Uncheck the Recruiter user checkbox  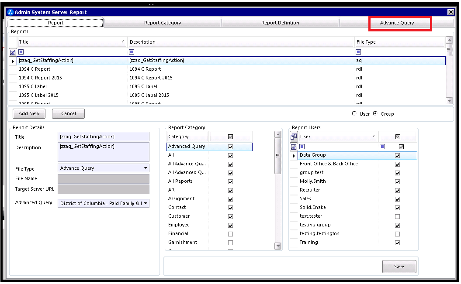tap(398, 190)
